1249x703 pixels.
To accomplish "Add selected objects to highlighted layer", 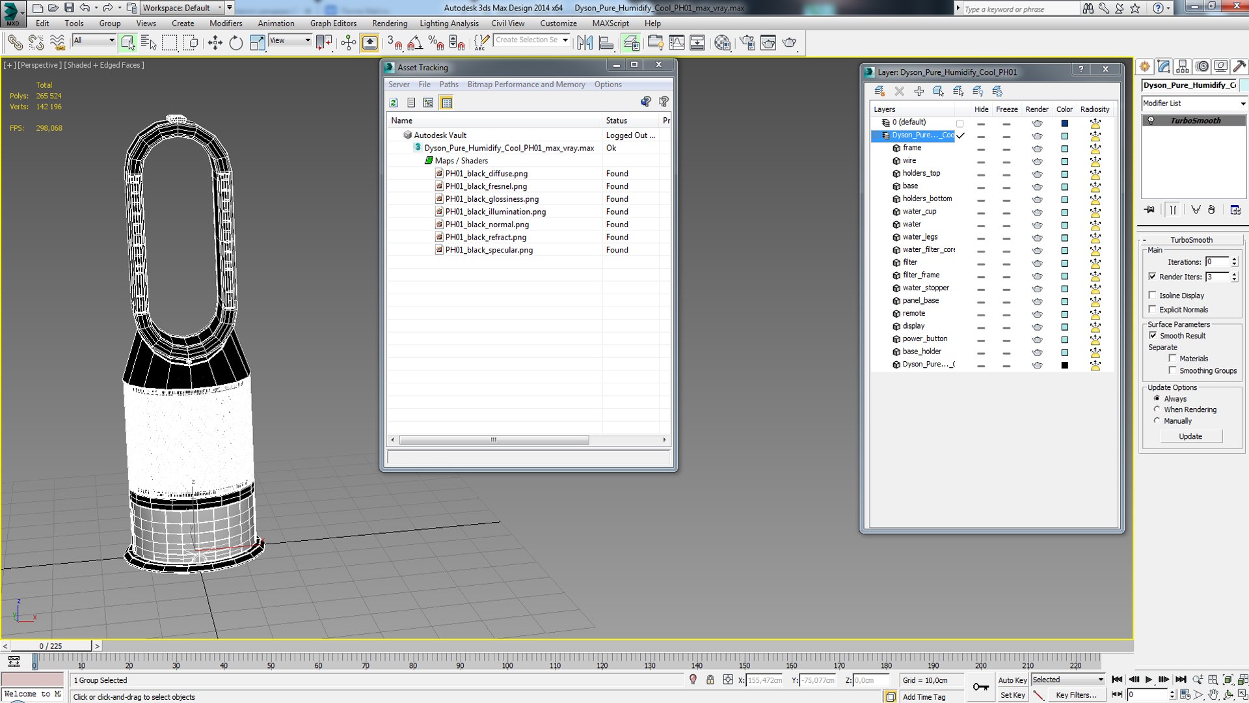I will (919, 91).
